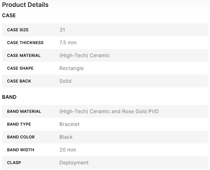Click the BAND MATERIAL label
The width and height of the screenshot is (210, 170).
tap(24, 112)
